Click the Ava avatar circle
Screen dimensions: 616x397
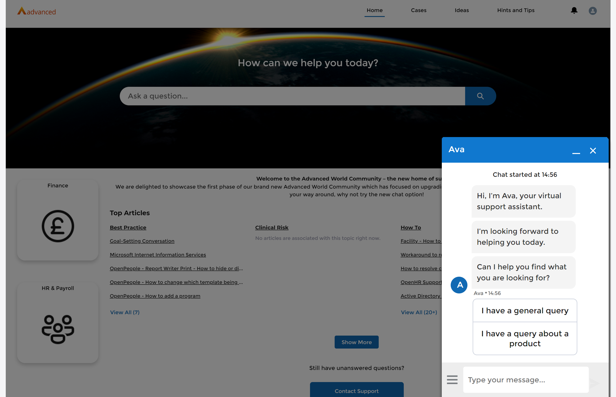[x=459, y=285]
